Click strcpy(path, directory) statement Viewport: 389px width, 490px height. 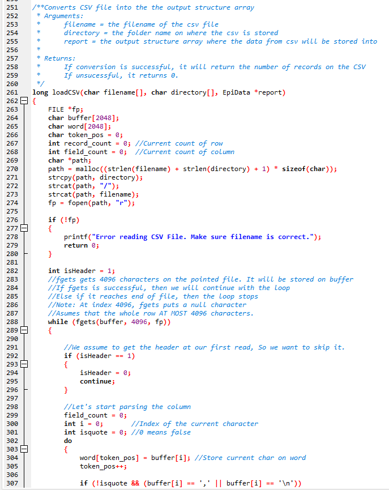pos(95,177)
